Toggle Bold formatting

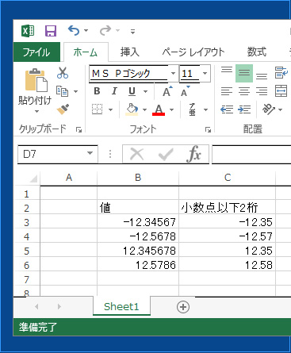pyautogui.click(x=97, y=91)
